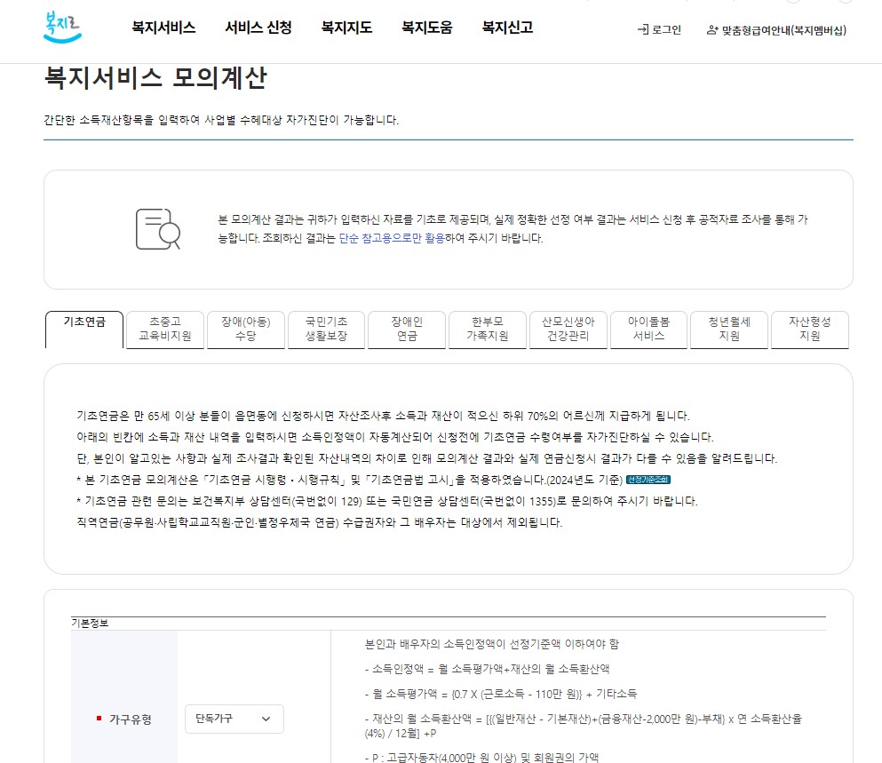Click the 복지지도 menu item
Image resolution: width=882 pixels, height=763 pixels.
346,27
